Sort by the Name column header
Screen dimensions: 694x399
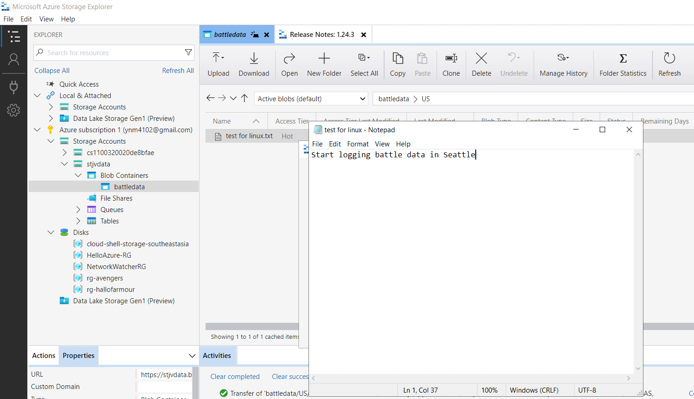click(x=236, y=121)
